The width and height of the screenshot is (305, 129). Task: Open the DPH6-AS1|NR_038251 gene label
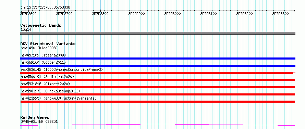(x=39, y=122)
